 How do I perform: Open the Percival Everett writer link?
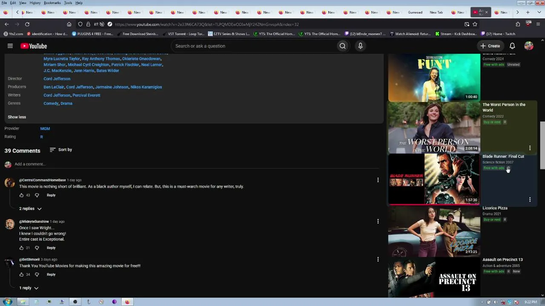pyautogui.click(x=86, y=95)
